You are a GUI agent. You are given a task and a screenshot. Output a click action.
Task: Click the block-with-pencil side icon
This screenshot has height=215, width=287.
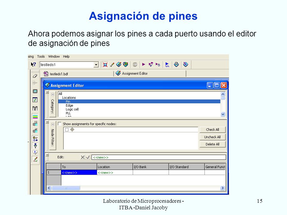(35, 130)
